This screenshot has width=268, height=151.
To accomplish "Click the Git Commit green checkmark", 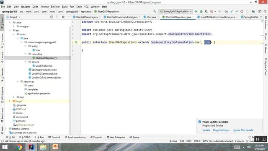I will click(237, 11).
